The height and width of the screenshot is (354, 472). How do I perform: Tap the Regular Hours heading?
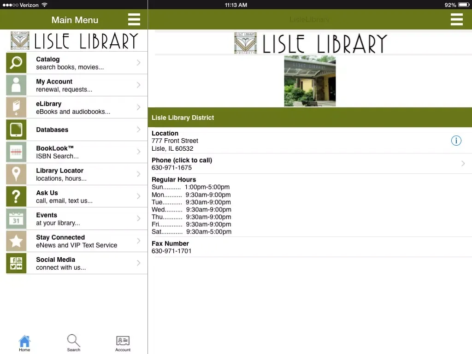174,179
